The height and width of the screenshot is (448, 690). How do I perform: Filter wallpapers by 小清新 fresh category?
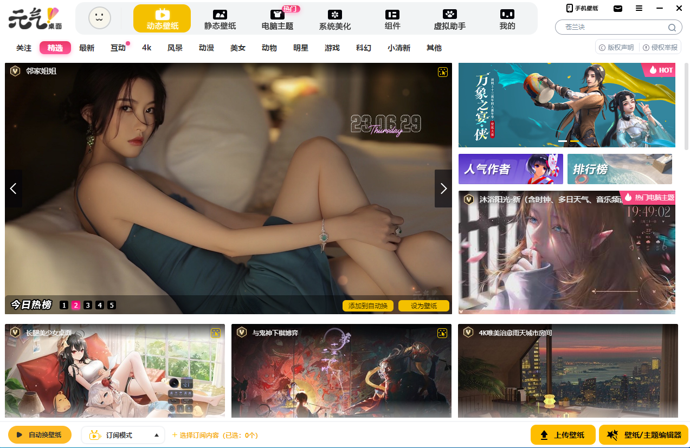coord(399,48)
